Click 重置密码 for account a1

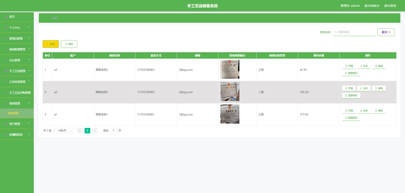(351, 118)
